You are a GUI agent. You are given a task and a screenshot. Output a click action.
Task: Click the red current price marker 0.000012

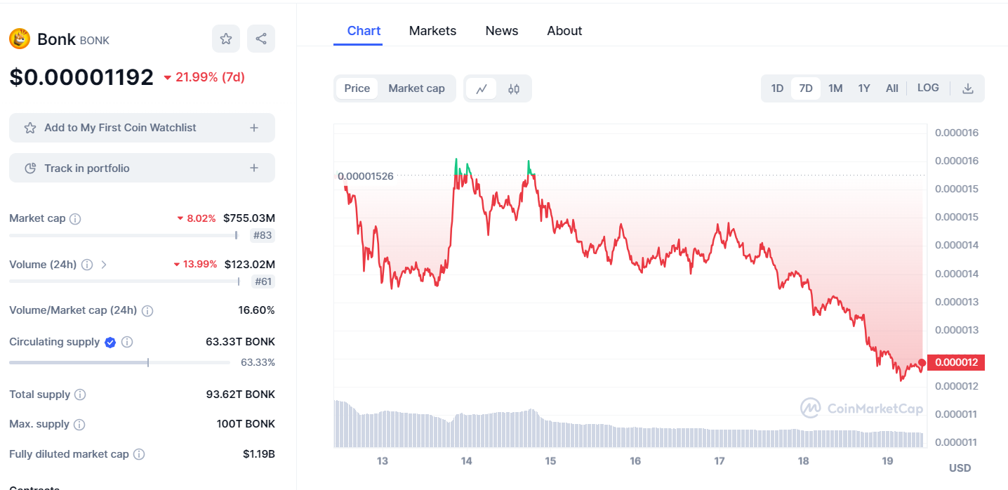956,362
